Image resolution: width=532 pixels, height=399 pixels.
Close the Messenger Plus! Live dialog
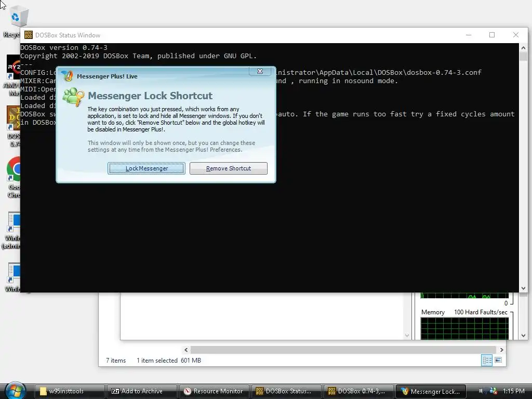(x=260, y=71)
